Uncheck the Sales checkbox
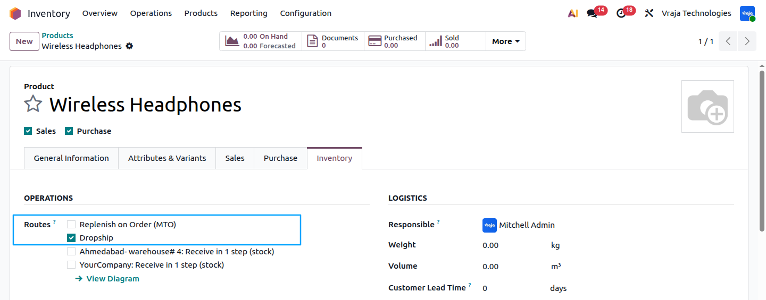766x300 pixels. point(28,131)
